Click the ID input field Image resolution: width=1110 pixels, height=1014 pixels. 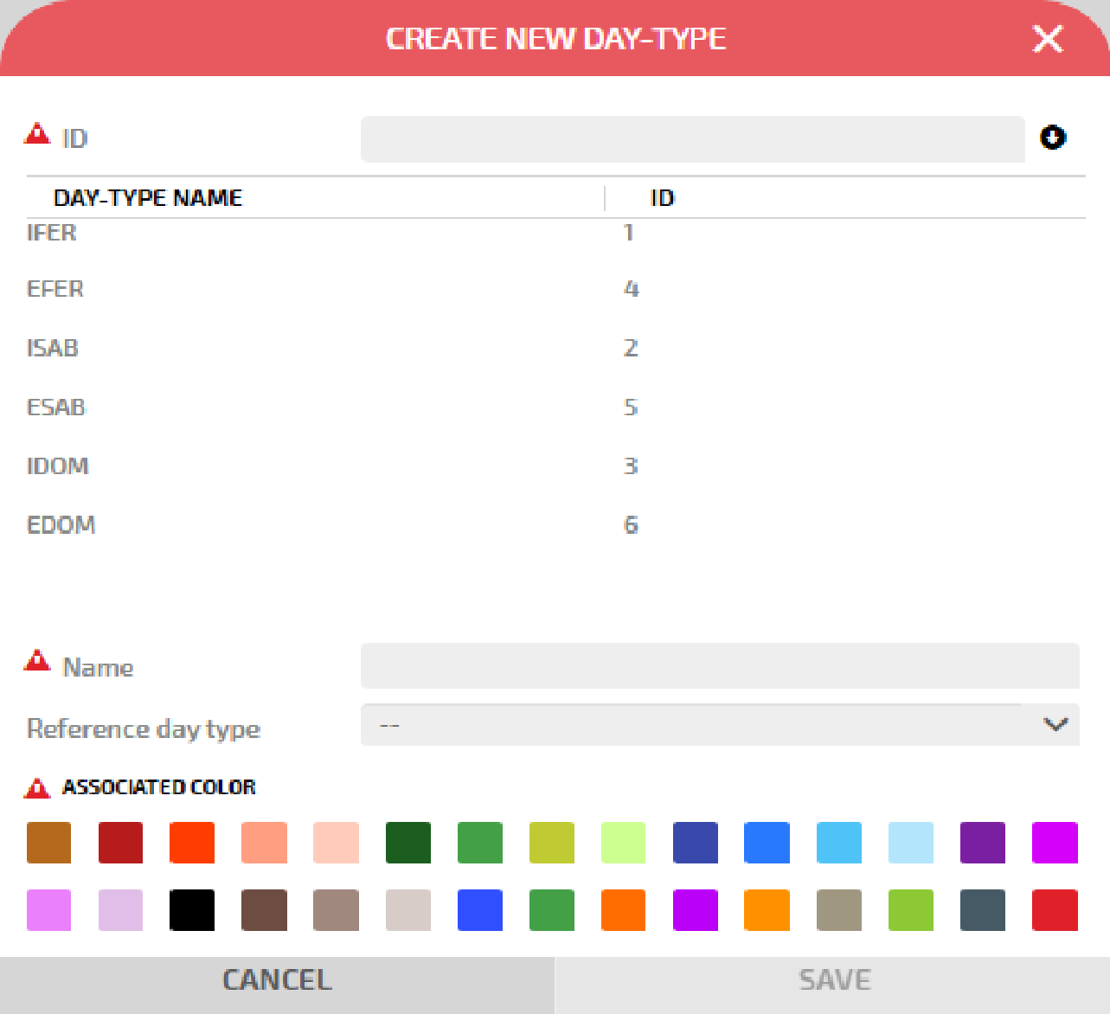[692, 139]
